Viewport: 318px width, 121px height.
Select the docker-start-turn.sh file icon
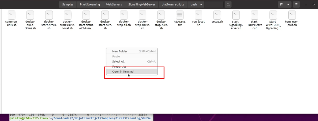tap(105, 15)
